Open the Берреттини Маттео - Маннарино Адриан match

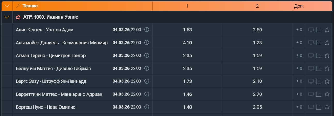[59, 94]
